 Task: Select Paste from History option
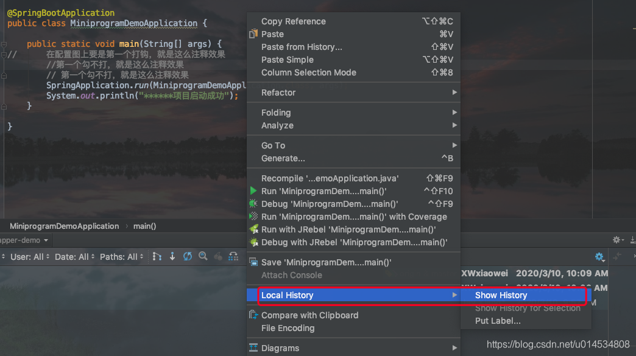tap(353, 47)
